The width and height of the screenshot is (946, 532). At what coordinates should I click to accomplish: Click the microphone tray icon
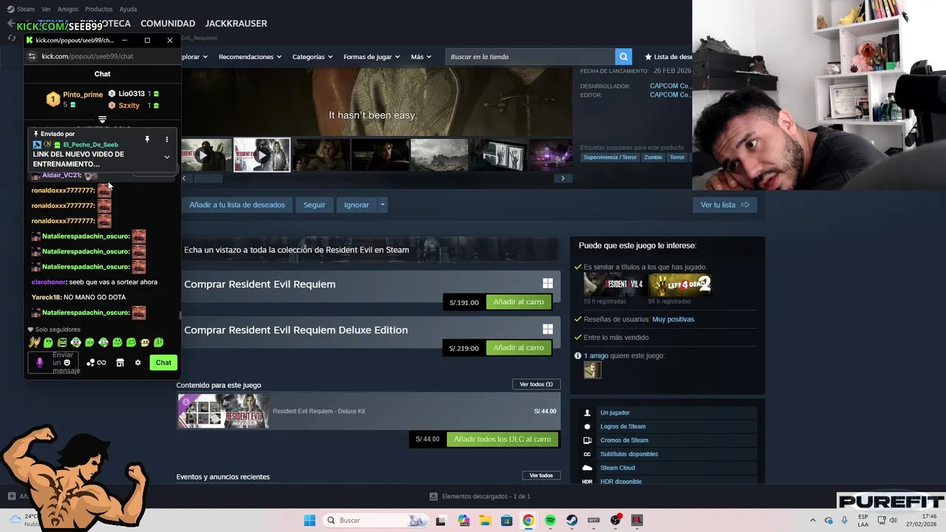tap(844, 520)
